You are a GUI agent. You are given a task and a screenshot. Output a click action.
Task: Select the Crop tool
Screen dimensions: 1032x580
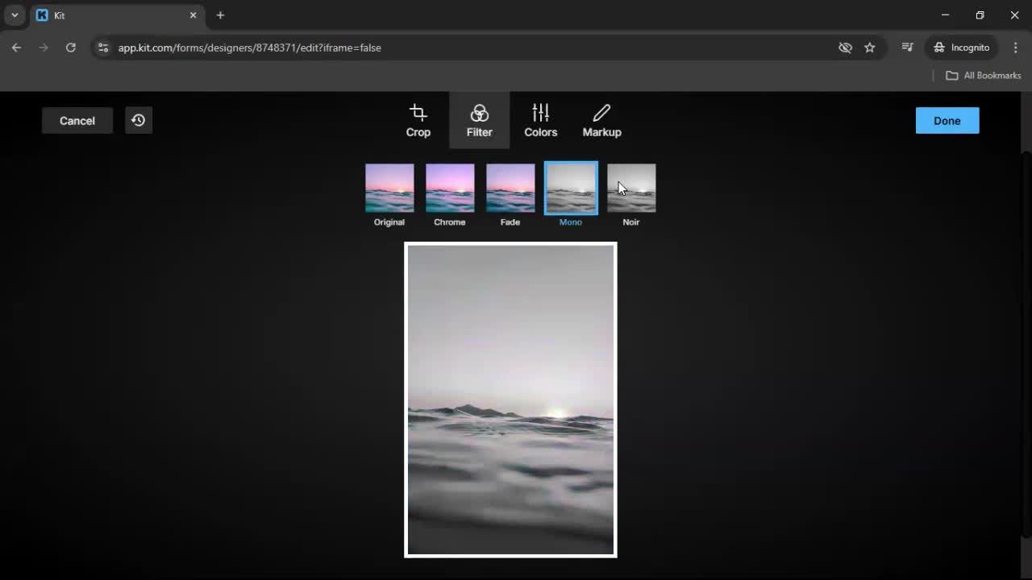click(418, 120)
